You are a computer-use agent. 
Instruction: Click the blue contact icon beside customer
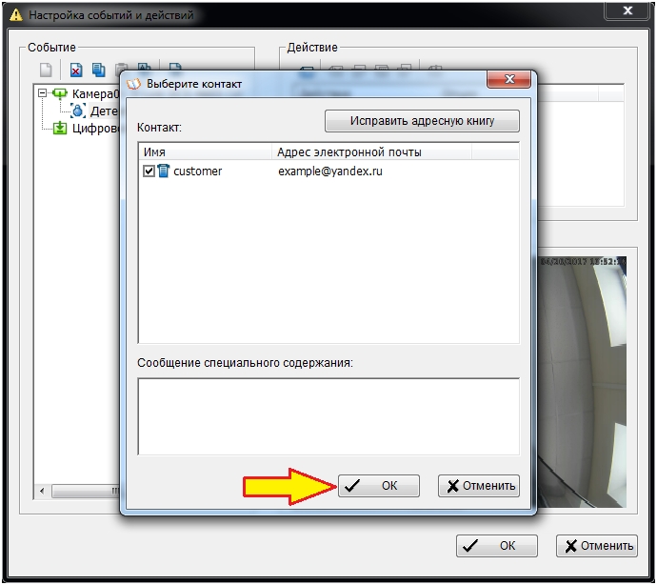[x=163, y=171]
